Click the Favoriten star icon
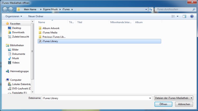The image size is (198, 111). tap(7, 23)
